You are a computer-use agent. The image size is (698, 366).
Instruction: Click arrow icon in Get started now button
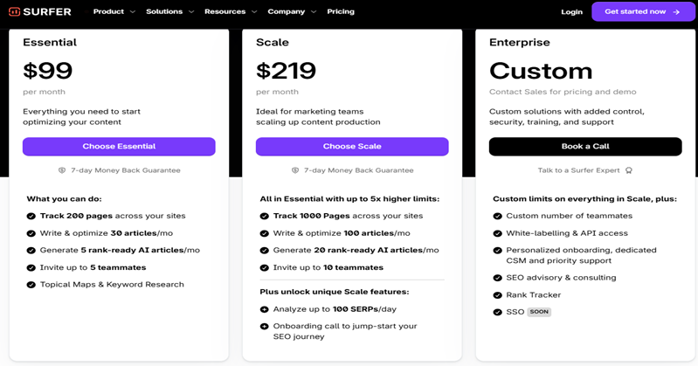pyautogui.click(x=676, y=12)
